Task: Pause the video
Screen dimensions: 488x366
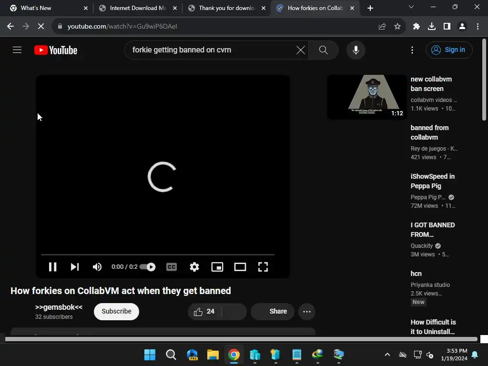Action: point(52,267)
